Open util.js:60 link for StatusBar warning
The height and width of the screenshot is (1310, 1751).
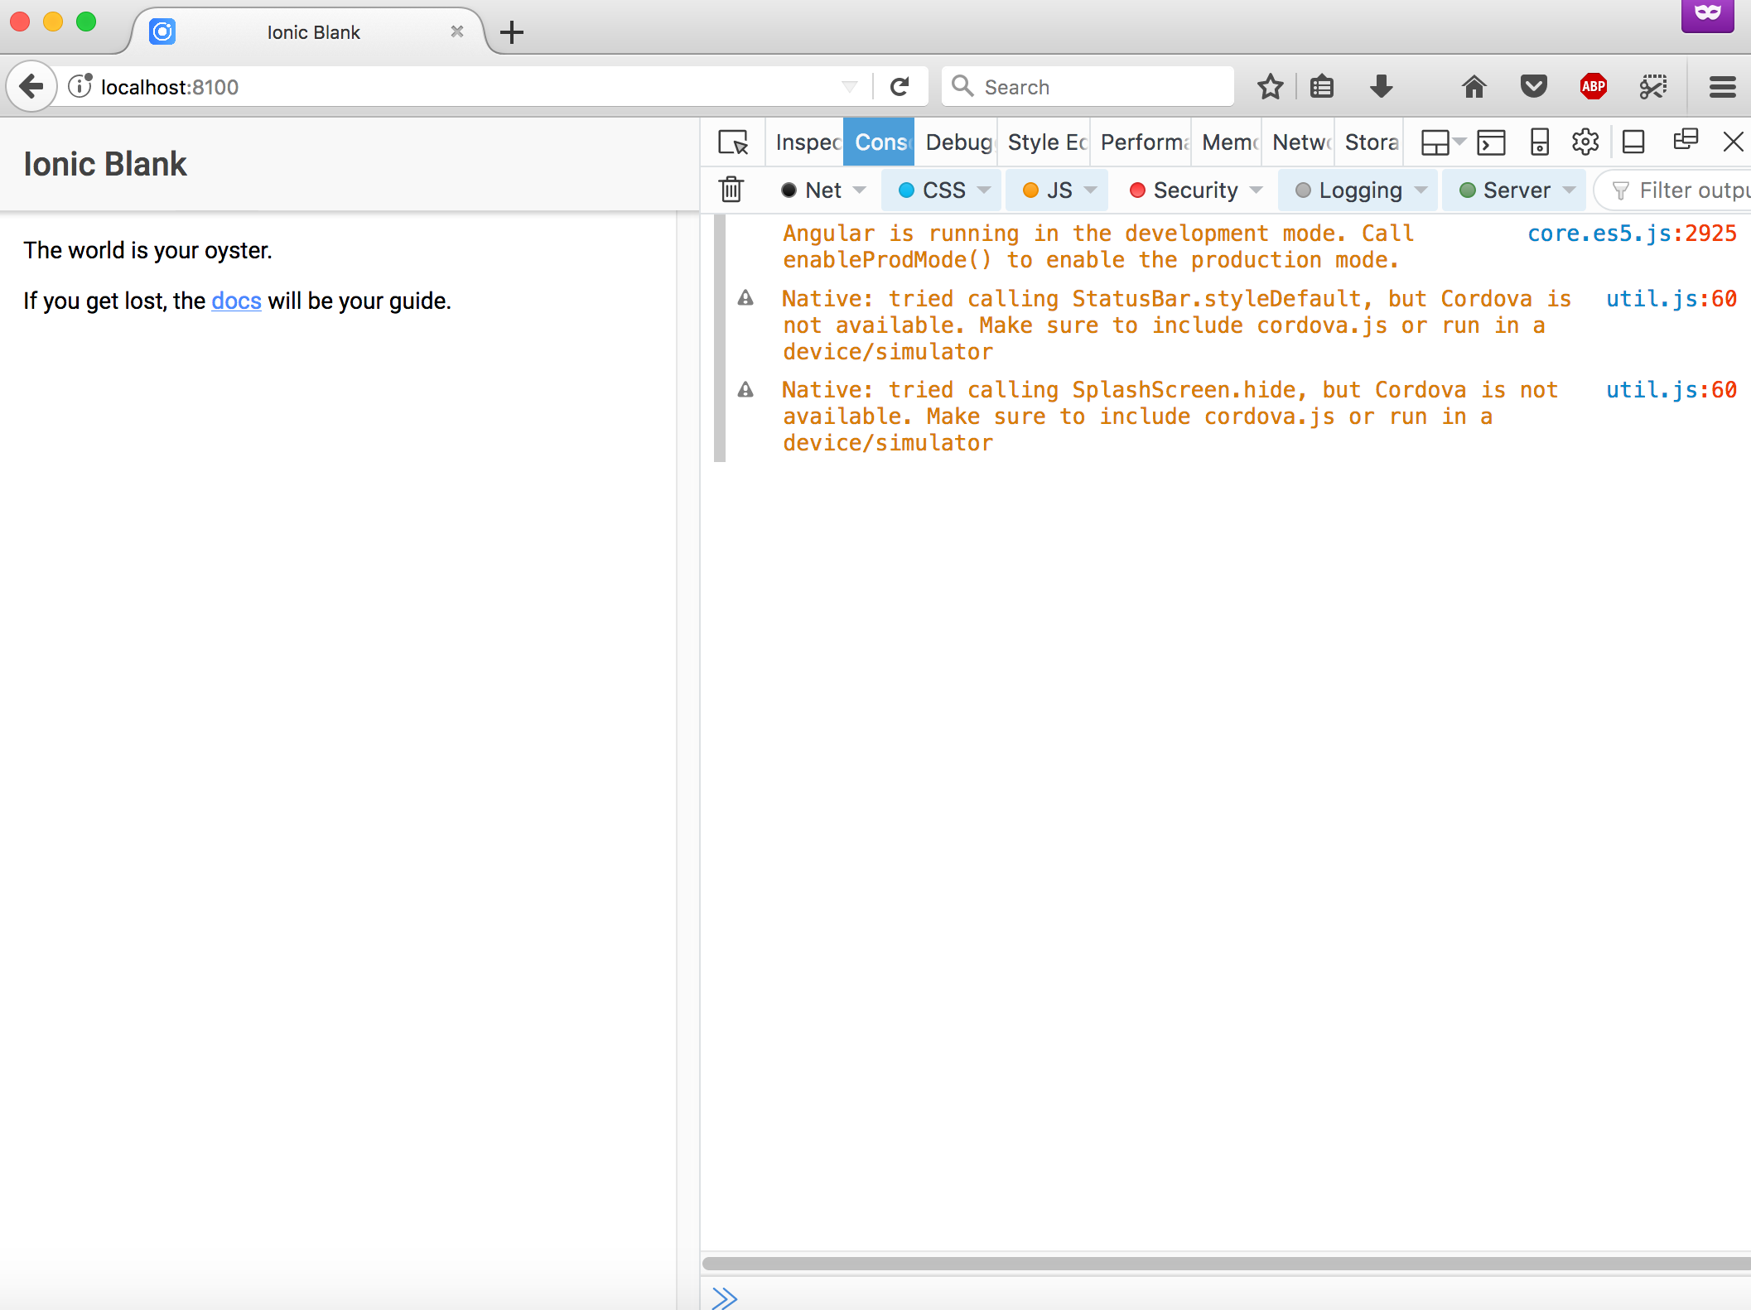[1671, 299]
